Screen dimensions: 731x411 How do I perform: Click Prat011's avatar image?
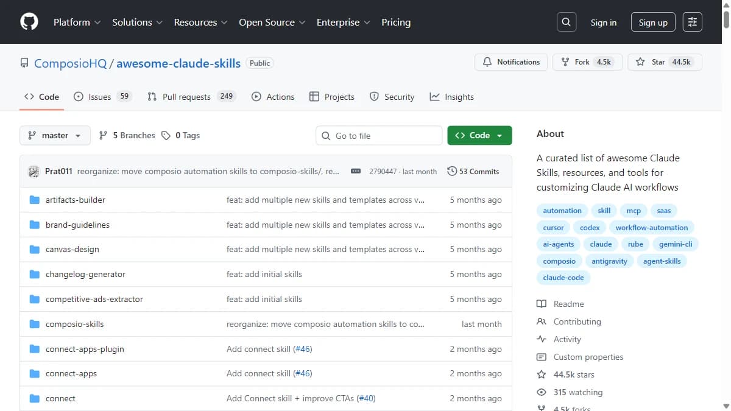pos(34,171)
